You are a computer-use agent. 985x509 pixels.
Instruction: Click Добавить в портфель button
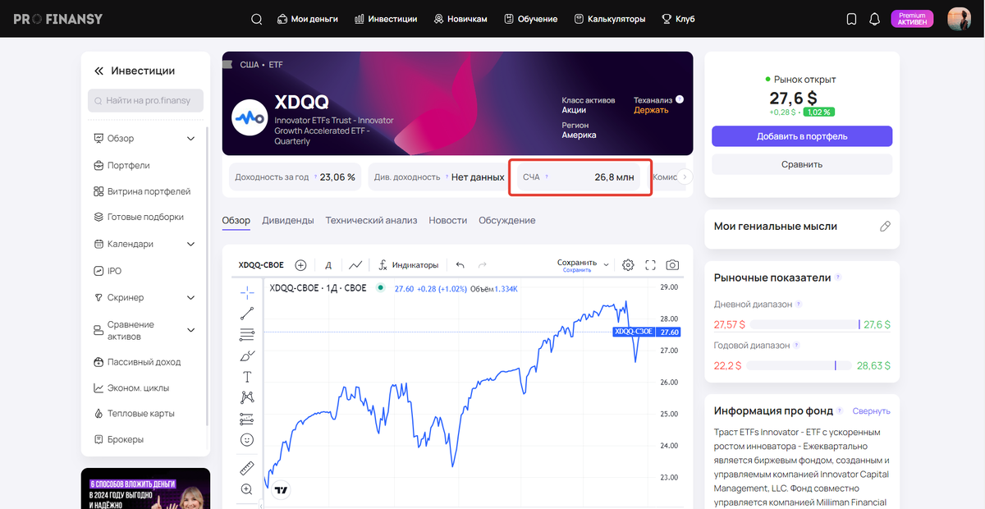point(802,136)
